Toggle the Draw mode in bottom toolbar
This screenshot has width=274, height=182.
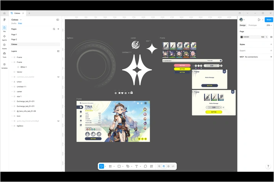click(x=159, y=166)
